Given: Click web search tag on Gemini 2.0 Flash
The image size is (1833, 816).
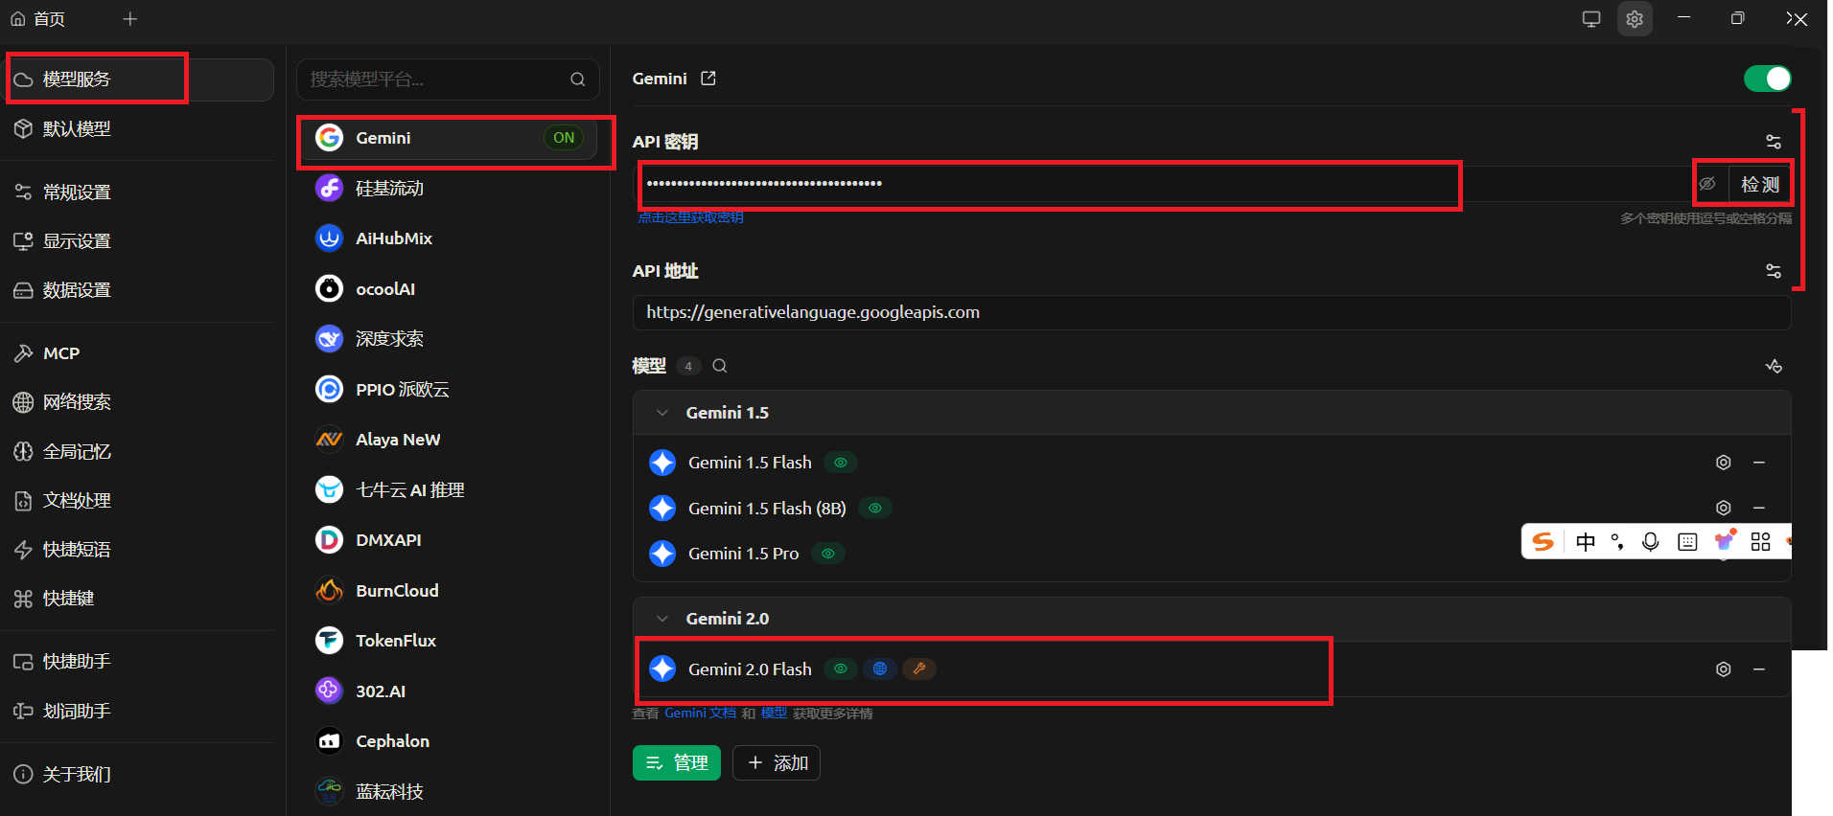Looking at the screenshot, I should (x=879, y=669).
